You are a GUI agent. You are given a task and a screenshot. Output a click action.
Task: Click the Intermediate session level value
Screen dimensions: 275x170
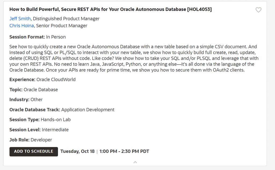[55, 130]
